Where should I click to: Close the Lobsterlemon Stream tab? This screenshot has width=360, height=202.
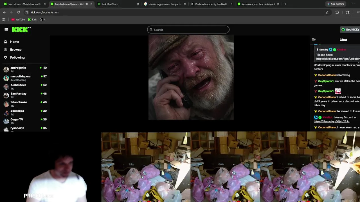pos(91,4)
